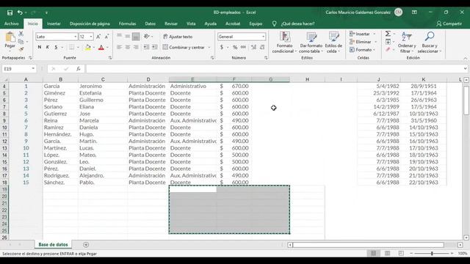Screen dimensions: 470x264
Task: Click the horizontal scrollbar
Action: [368, 245]
